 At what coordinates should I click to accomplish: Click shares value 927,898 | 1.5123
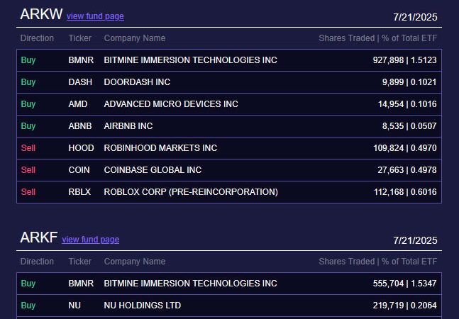coord(404,60)
